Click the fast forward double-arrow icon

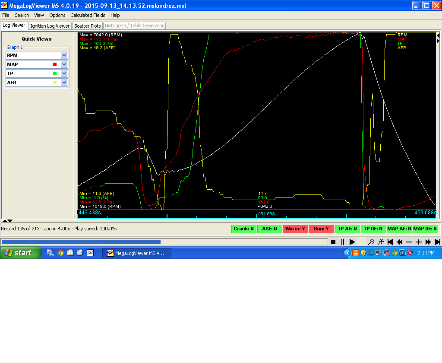point(428,242)
